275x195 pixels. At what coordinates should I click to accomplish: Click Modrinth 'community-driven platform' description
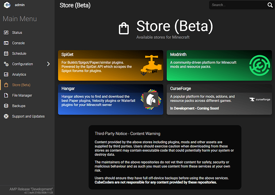pos(203,64)
